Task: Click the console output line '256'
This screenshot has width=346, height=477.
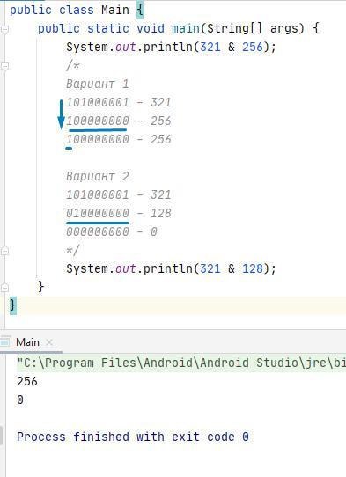Action: point(27,381)
